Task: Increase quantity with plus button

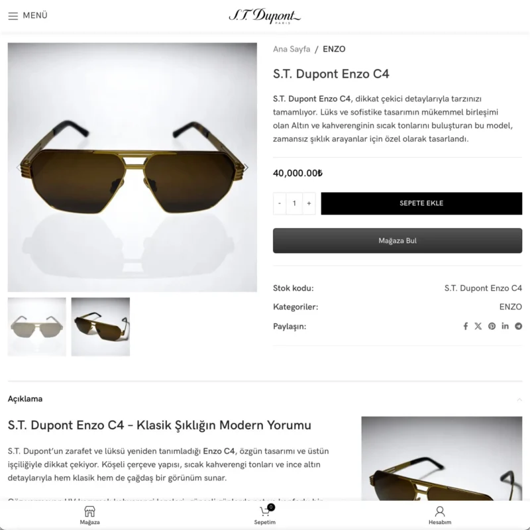Action: (309, 203)
